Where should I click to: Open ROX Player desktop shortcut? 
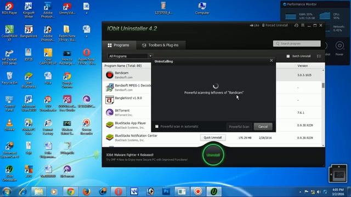point(9,9)
